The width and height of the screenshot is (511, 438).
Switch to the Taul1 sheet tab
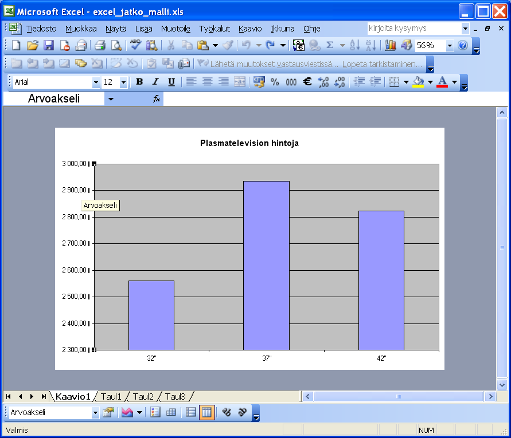[x=111, y=397]
